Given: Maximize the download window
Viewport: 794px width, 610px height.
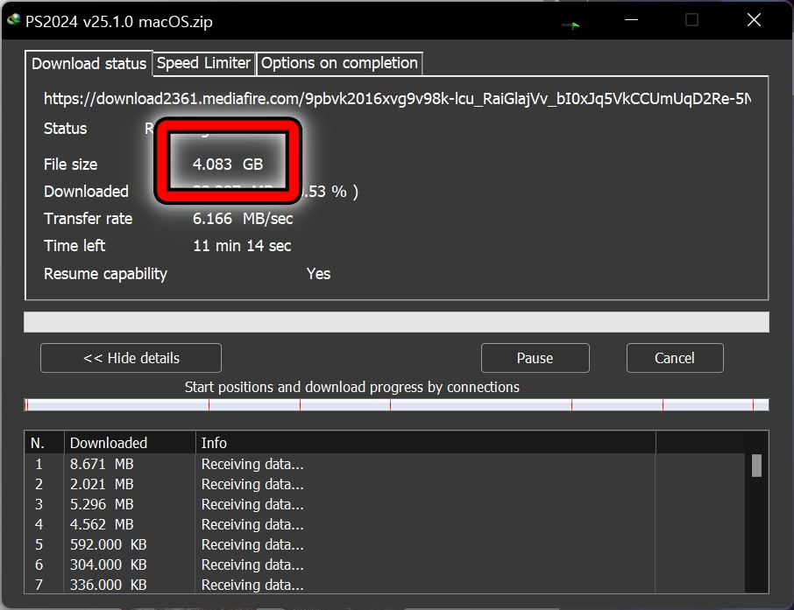Looking at the screenshot, I should click(691, 20).
